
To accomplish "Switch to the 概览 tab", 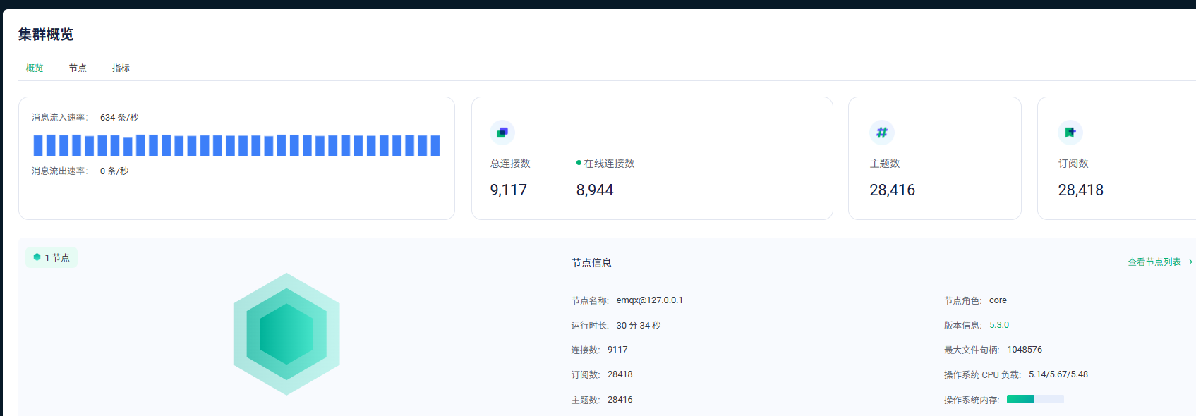I will point(35,68).
